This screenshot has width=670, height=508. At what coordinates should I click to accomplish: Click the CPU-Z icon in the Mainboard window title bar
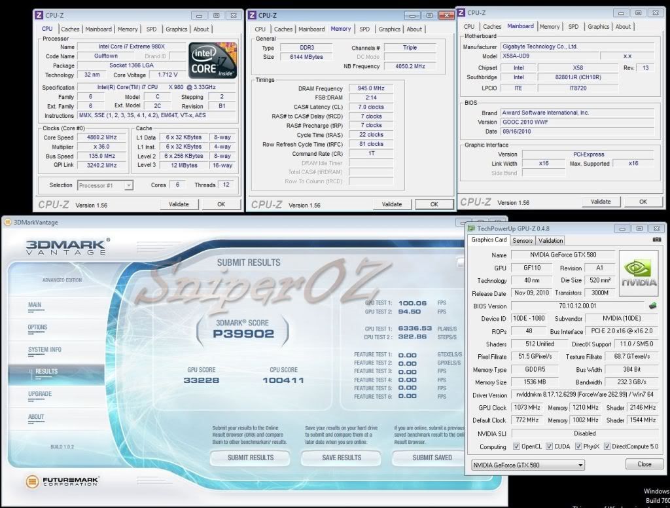coord(461,12)
